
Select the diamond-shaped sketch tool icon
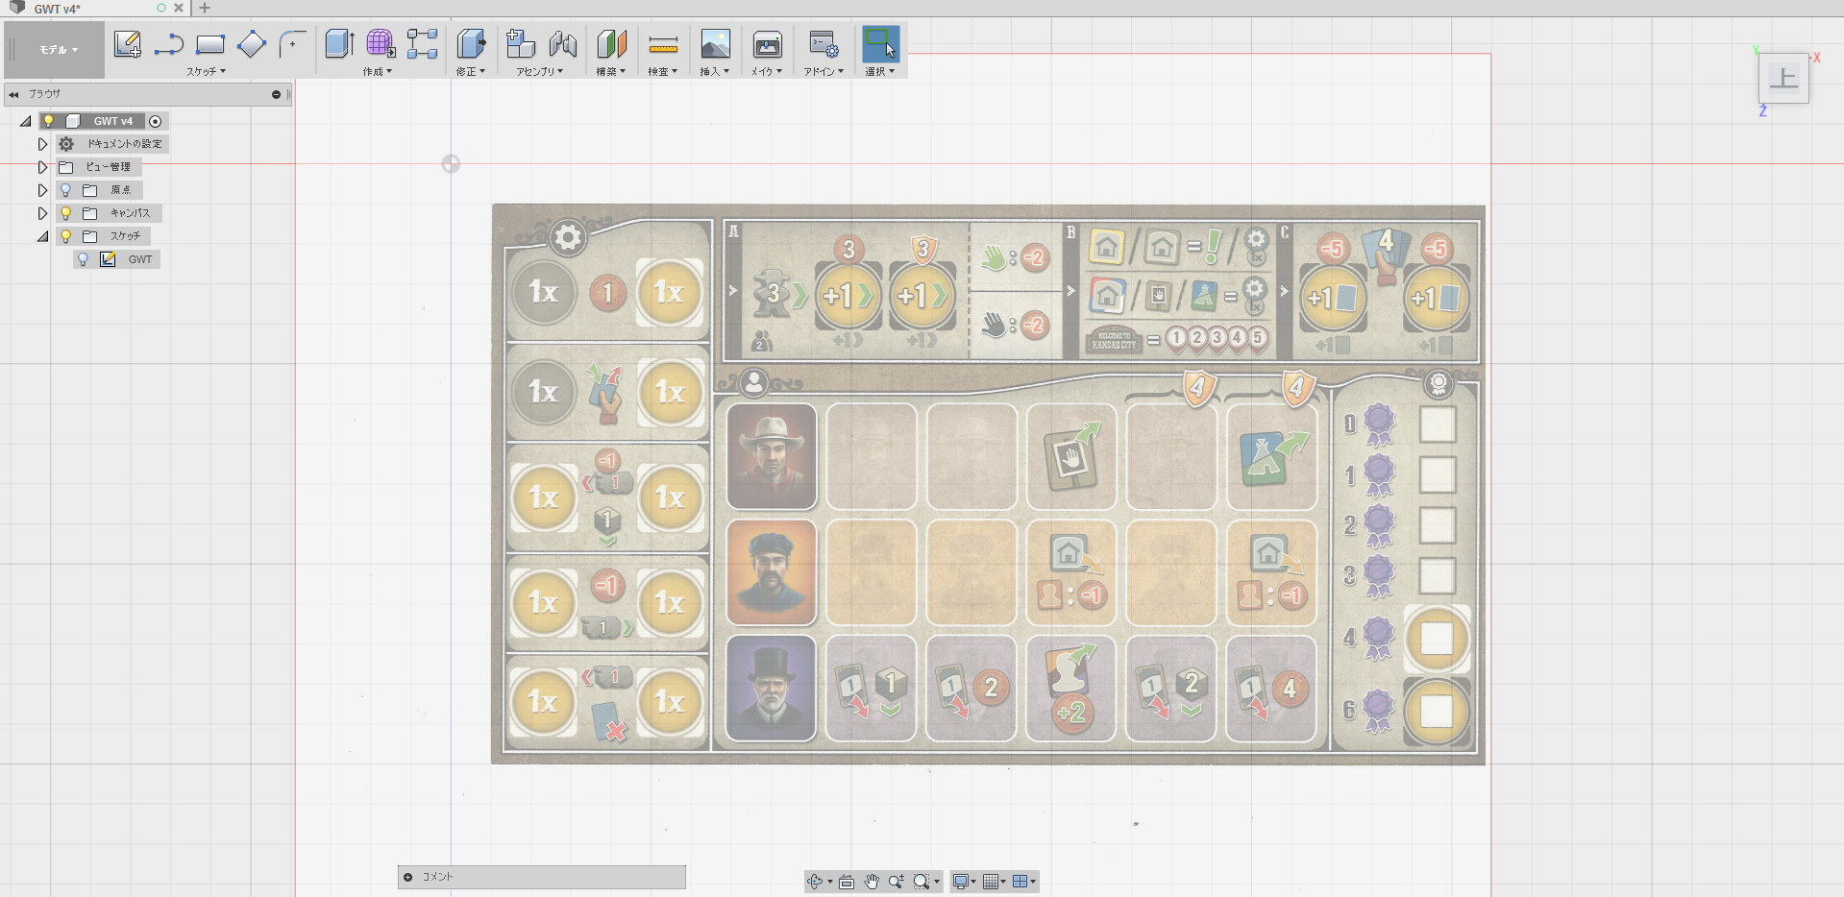(251, 44)
